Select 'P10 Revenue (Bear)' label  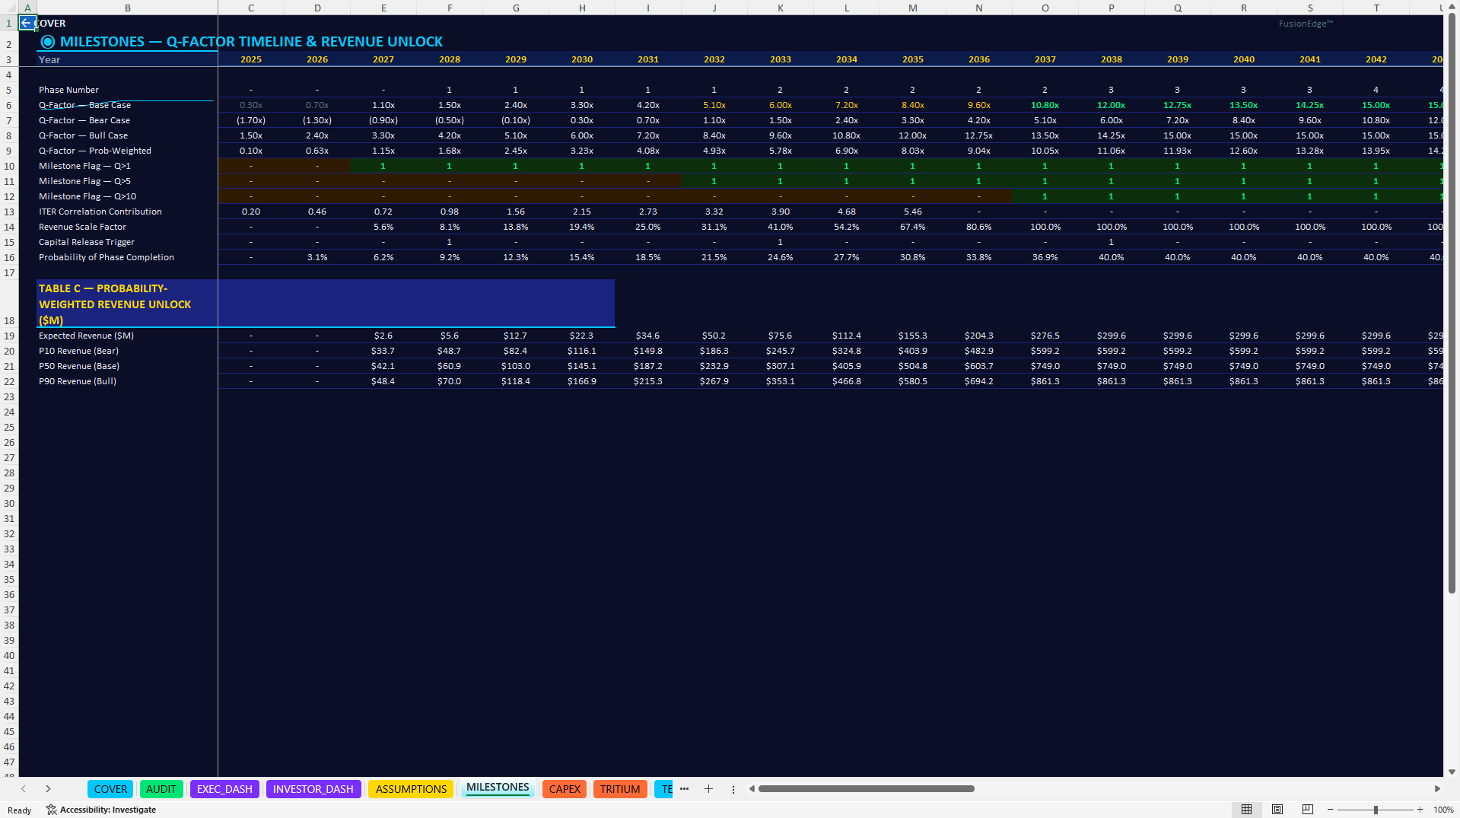pyautogui.click(x=127, y=351)
